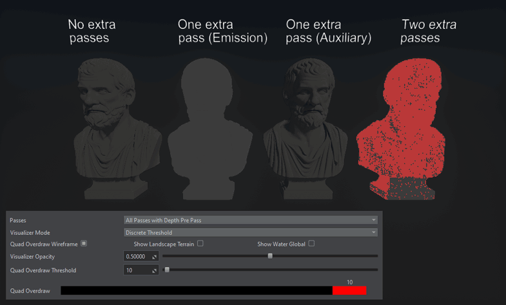Click the Visualizer Opacity field stepper arrow icon
Screen dimensions: 506x305
154,257
